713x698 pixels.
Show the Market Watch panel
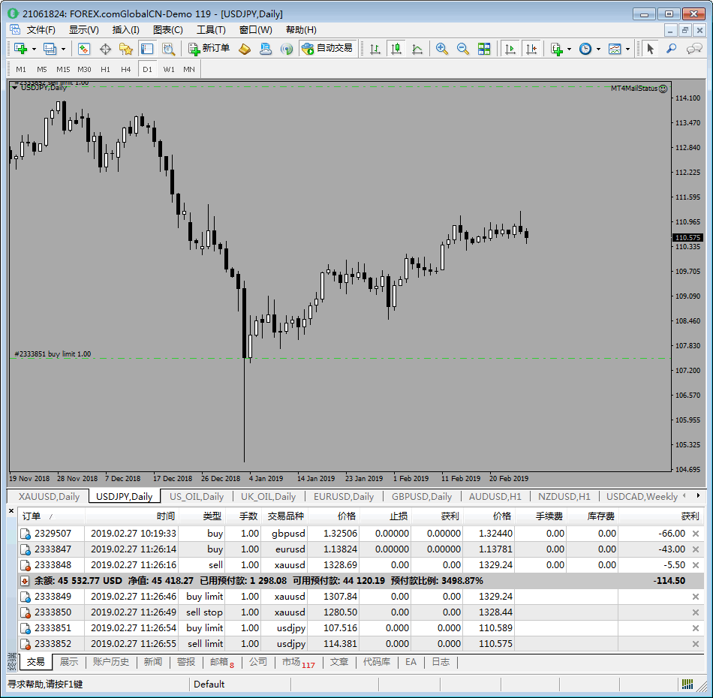point(83,49)
